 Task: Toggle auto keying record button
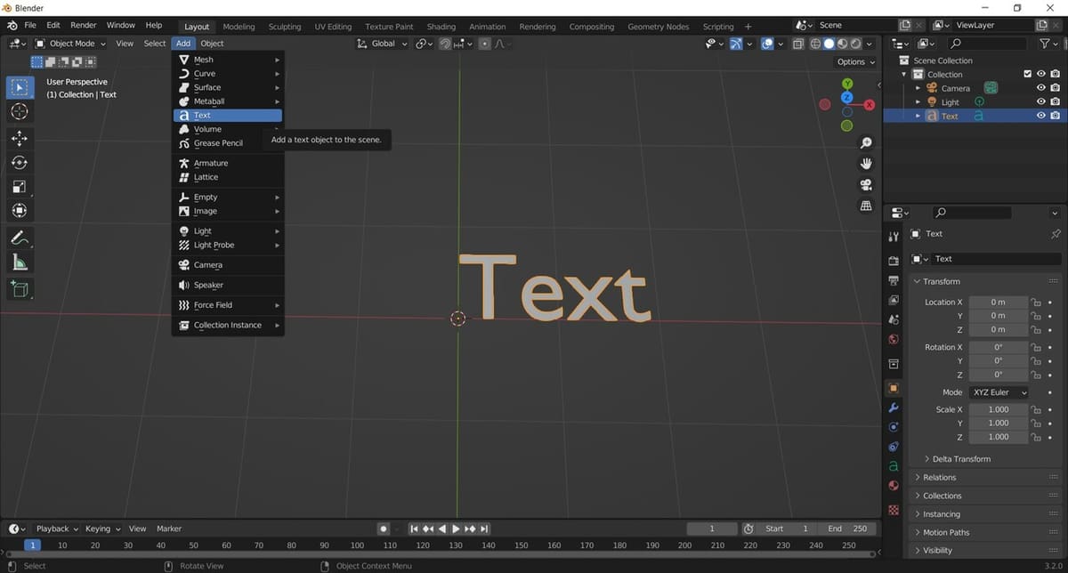coord(383,529)
